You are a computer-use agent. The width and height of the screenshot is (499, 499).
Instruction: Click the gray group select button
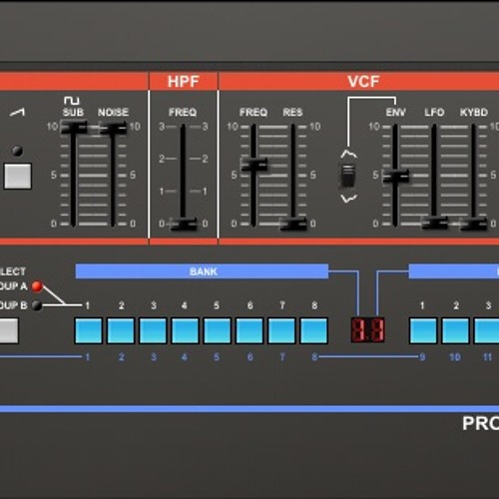pos(8,330)
